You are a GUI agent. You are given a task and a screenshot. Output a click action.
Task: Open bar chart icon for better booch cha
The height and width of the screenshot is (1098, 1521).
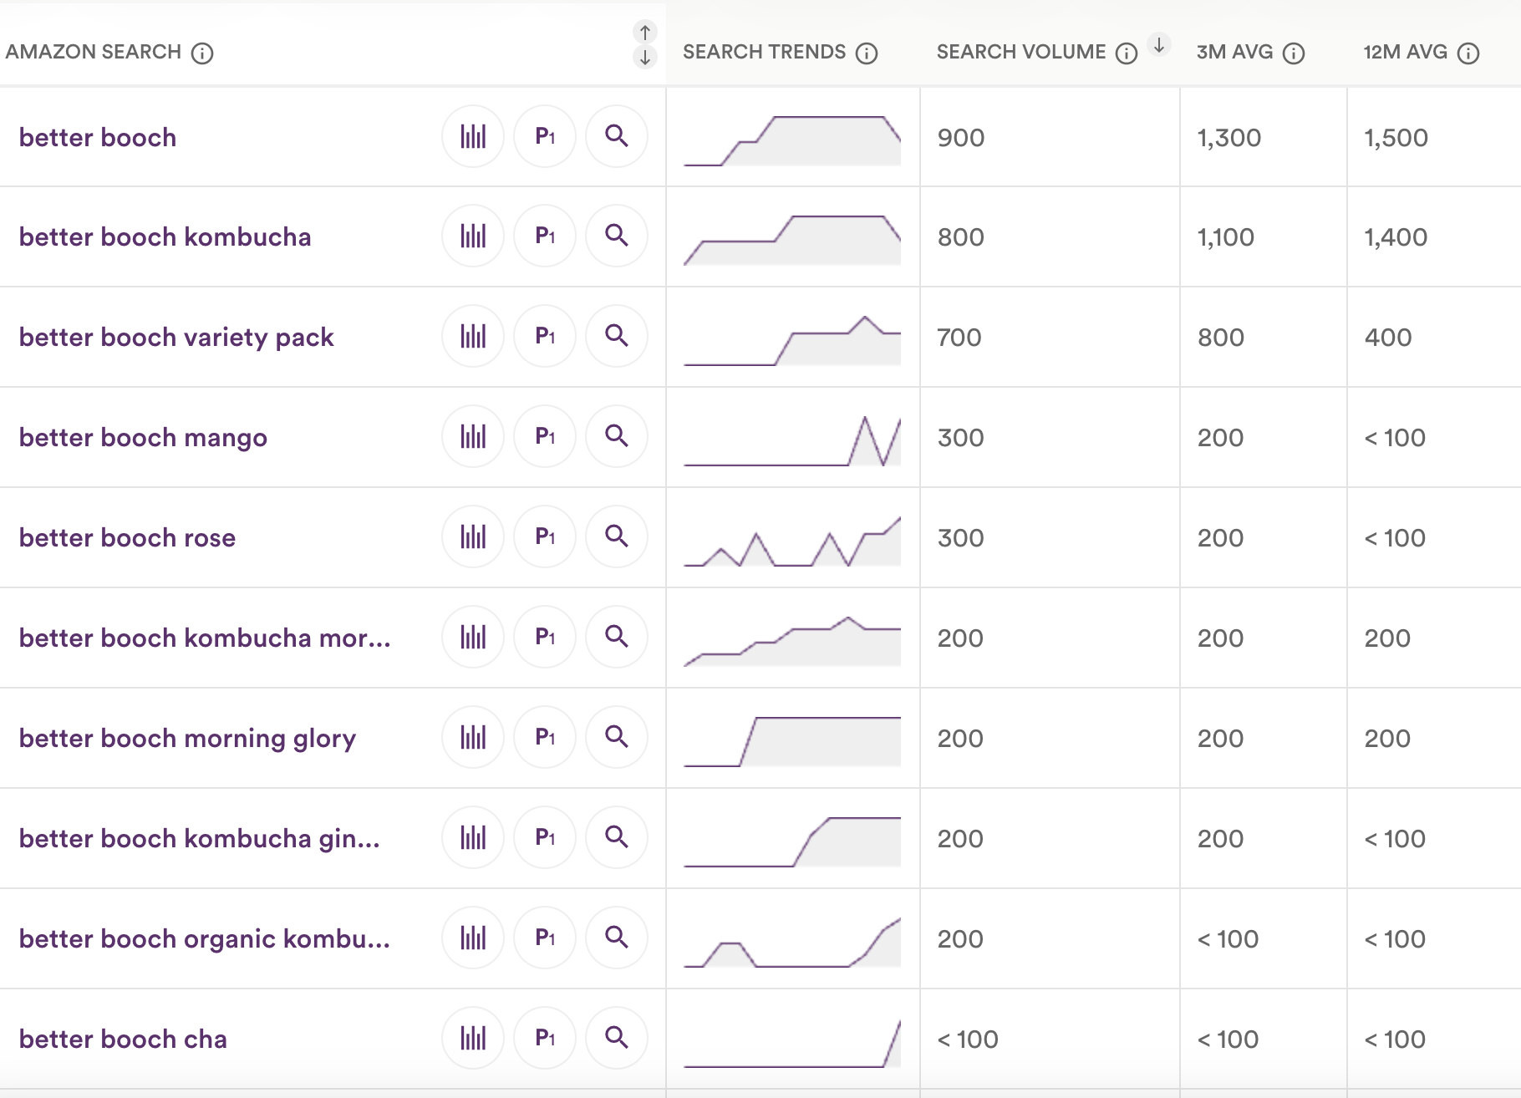click(x=473, y=1039)
